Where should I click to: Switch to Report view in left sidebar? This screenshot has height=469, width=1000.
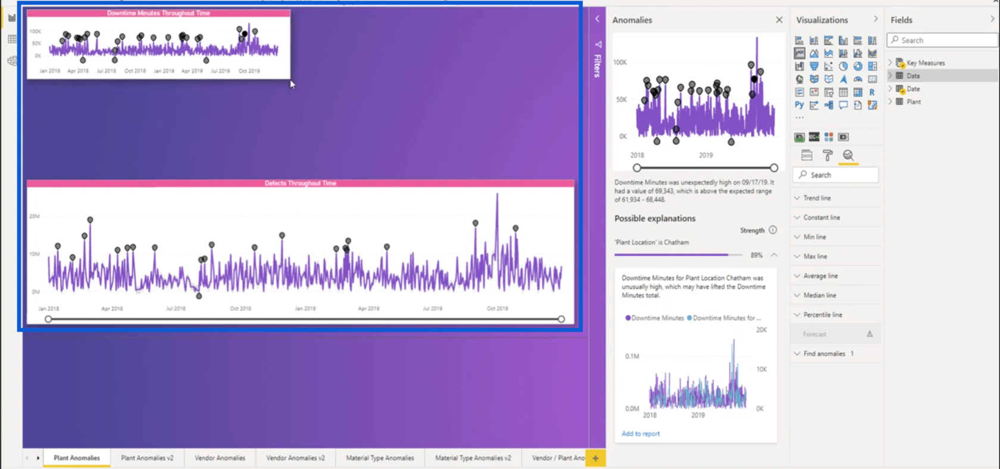click(x=12, y=18)
